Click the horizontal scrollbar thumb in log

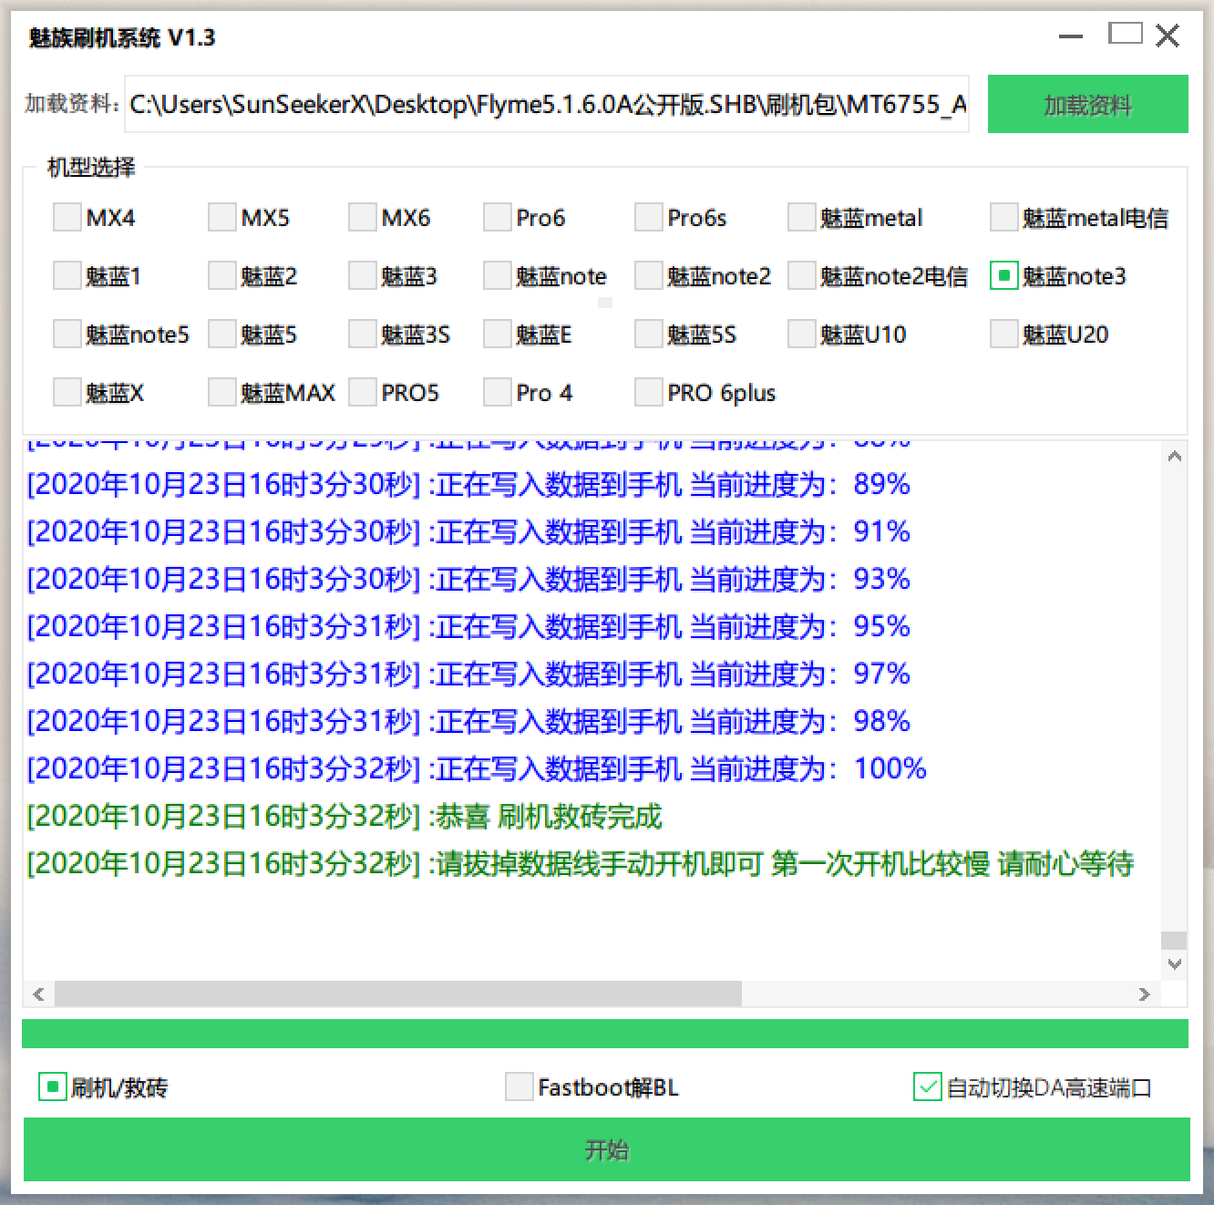point(397,994)
